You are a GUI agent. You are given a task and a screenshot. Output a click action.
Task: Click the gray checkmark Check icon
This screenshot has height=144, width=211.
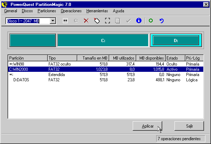coord(128,21)
